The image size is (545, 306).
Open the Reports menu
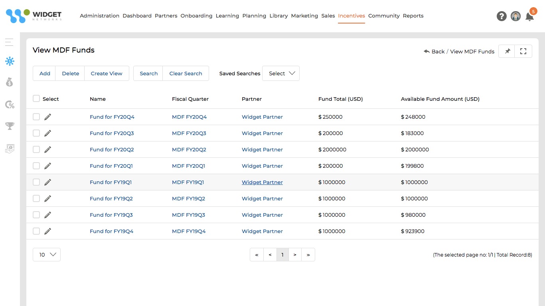[413, 16]
